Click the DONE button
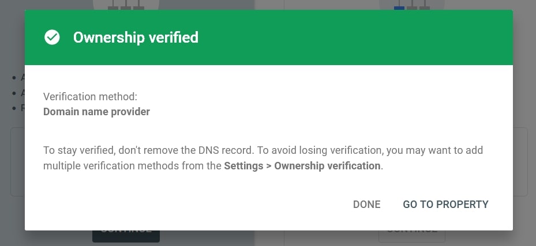536x246 pixels. coord(366,205)
